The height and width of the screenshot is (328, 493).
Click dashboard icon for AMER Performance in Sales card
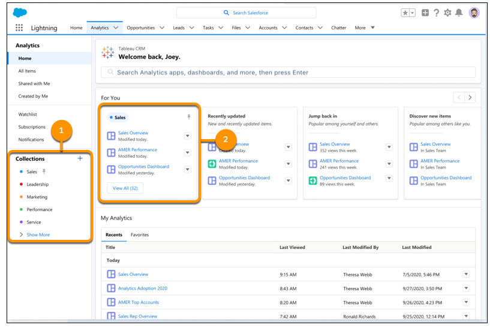pos(111,152)
